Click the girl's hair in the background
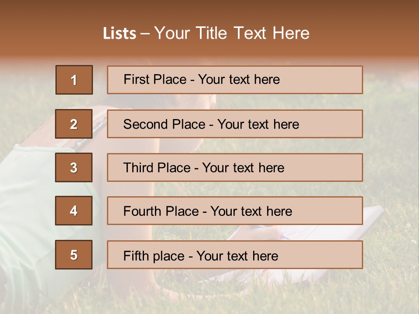 pos(205,101)
